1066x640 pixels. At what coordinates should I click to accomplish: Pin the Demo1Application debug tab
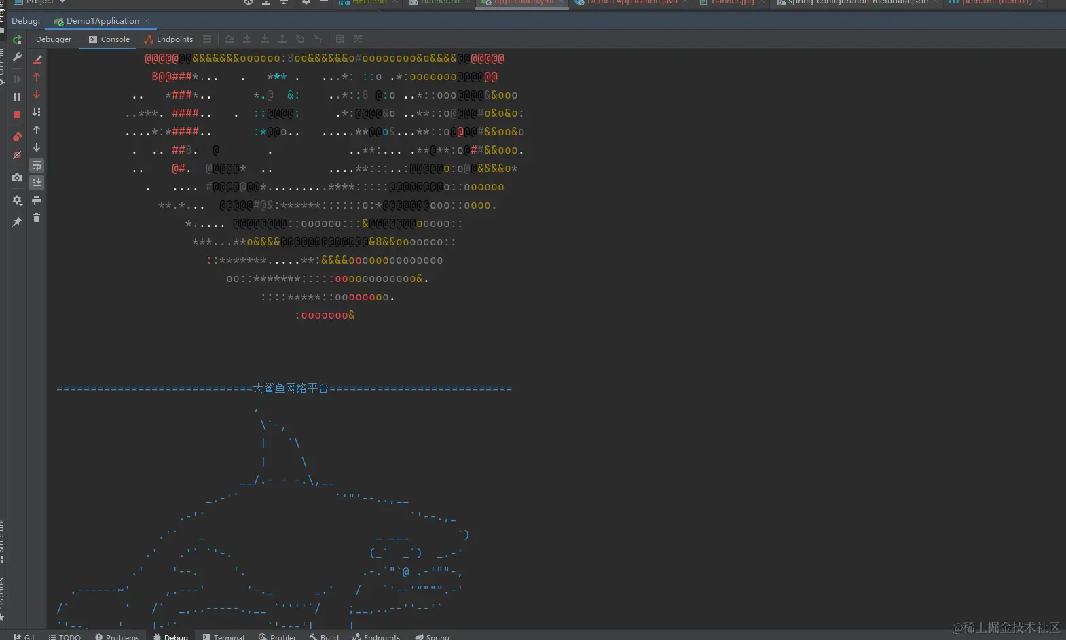17,221
